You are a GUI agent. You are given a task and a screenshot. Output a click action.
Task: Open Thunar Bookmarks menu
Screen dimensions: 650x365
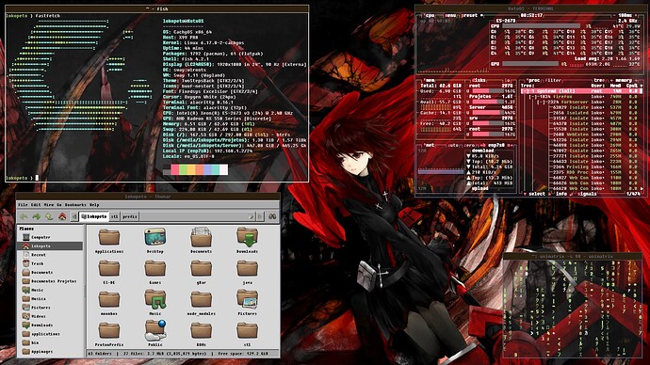75,204
